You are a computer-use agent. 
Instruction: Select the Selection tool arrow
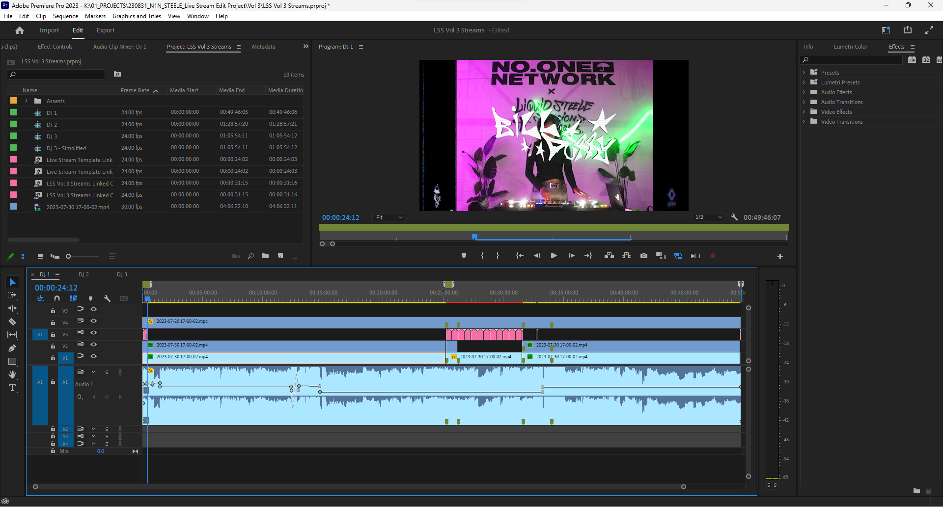tap(12, 282)
